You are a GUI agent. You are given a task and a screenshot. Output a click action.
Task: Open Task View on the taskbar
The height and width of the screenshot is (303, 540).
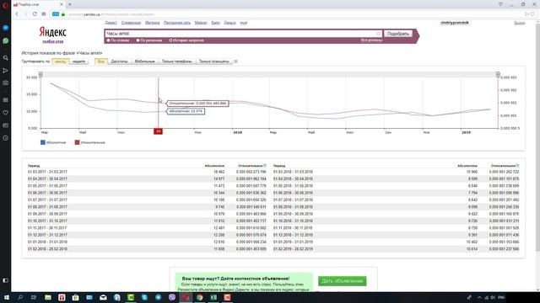click(34, 297)
